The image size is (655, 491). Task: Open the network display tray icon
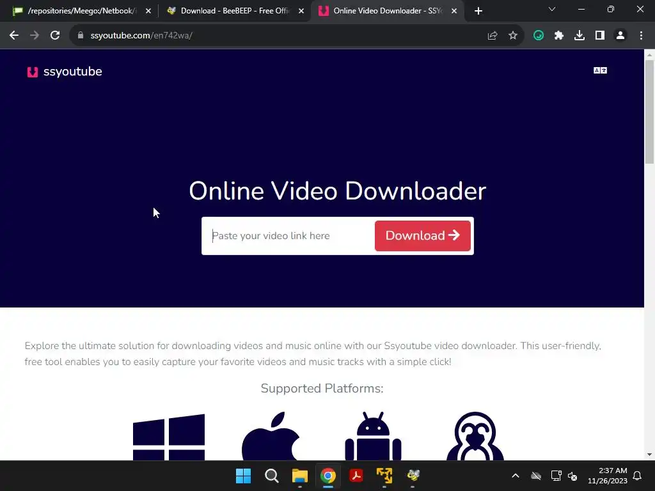click(556, 476)
